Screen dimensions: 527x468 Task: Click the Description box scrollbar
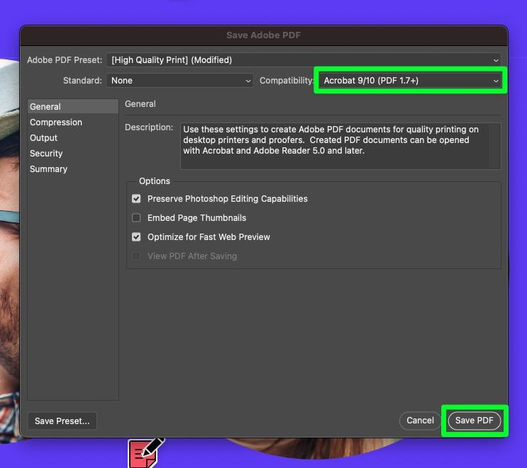pos(495,146)
